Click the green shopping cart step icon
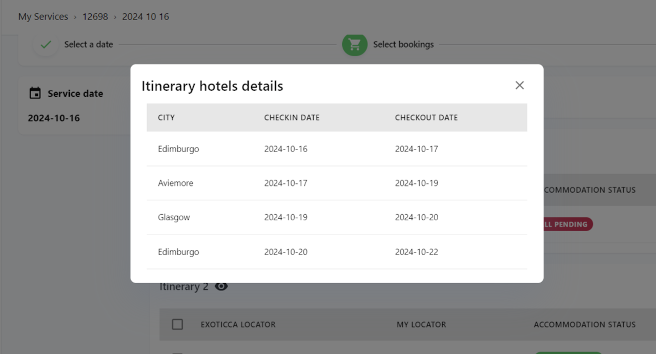 [x=355, y=45]
